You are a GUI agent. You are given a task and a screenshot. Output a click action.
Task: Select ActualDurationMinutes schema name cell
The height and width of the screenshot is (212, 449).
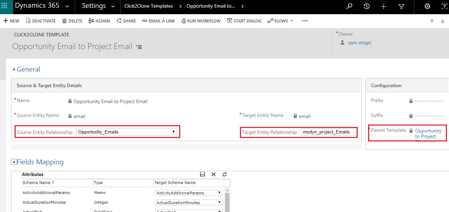point(44,202)
